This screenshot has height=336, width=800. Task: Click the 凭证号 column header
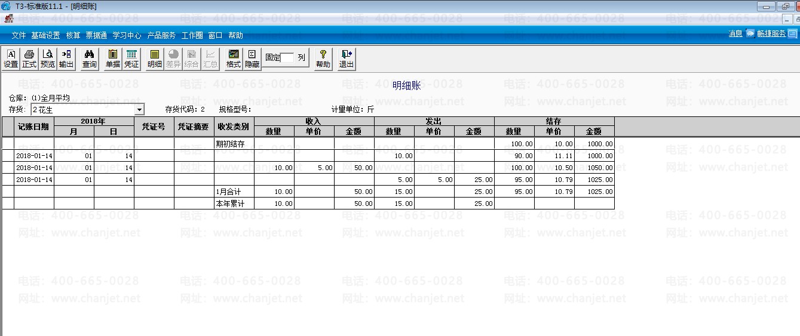pos(154,127)
